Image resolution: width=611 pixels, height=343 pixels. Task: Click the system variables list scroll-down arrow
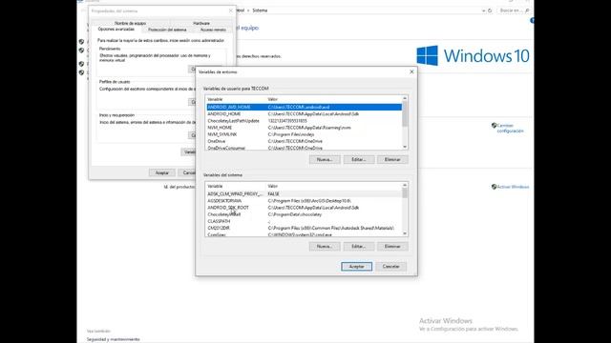point(405,233)
